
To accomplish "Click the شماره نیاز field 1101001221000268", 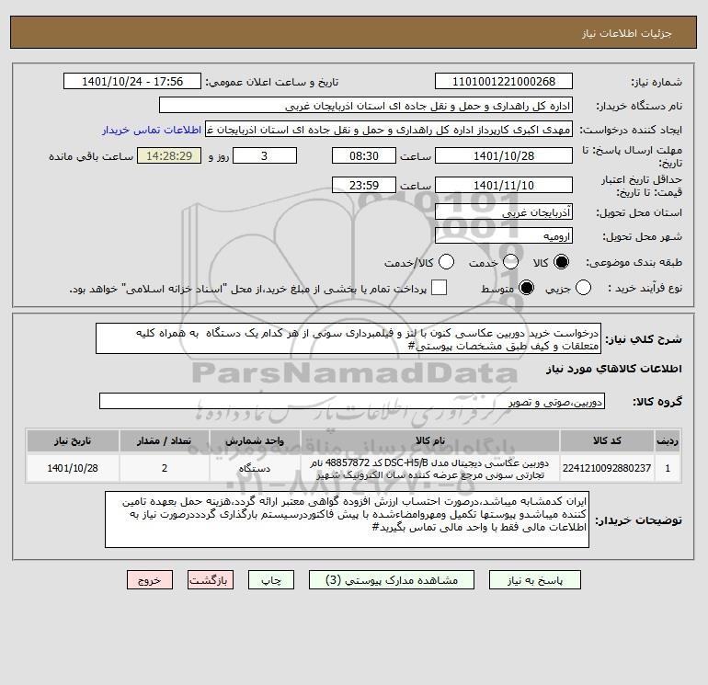I will click(x=504, y=81).
